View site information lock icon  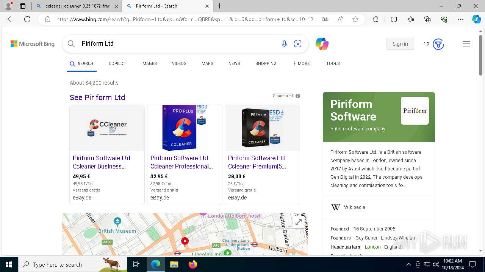48,19
